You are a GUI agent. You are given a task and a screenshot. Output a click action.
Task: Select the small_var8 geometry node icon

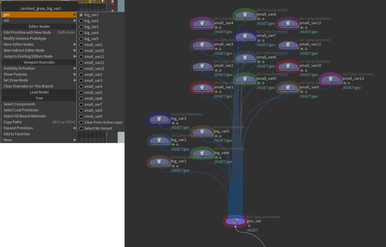245,15
